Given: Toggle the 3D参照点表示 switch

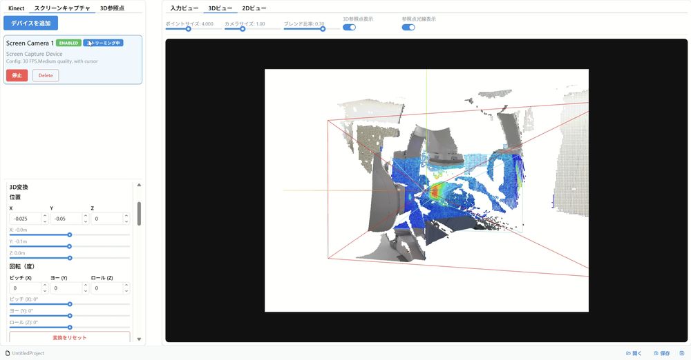Looking at the screenshot, I should 349,28.
